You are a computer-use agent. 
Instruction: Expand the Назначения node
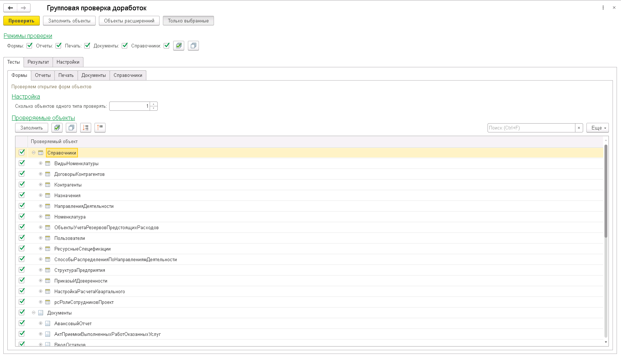pos(40,195)
